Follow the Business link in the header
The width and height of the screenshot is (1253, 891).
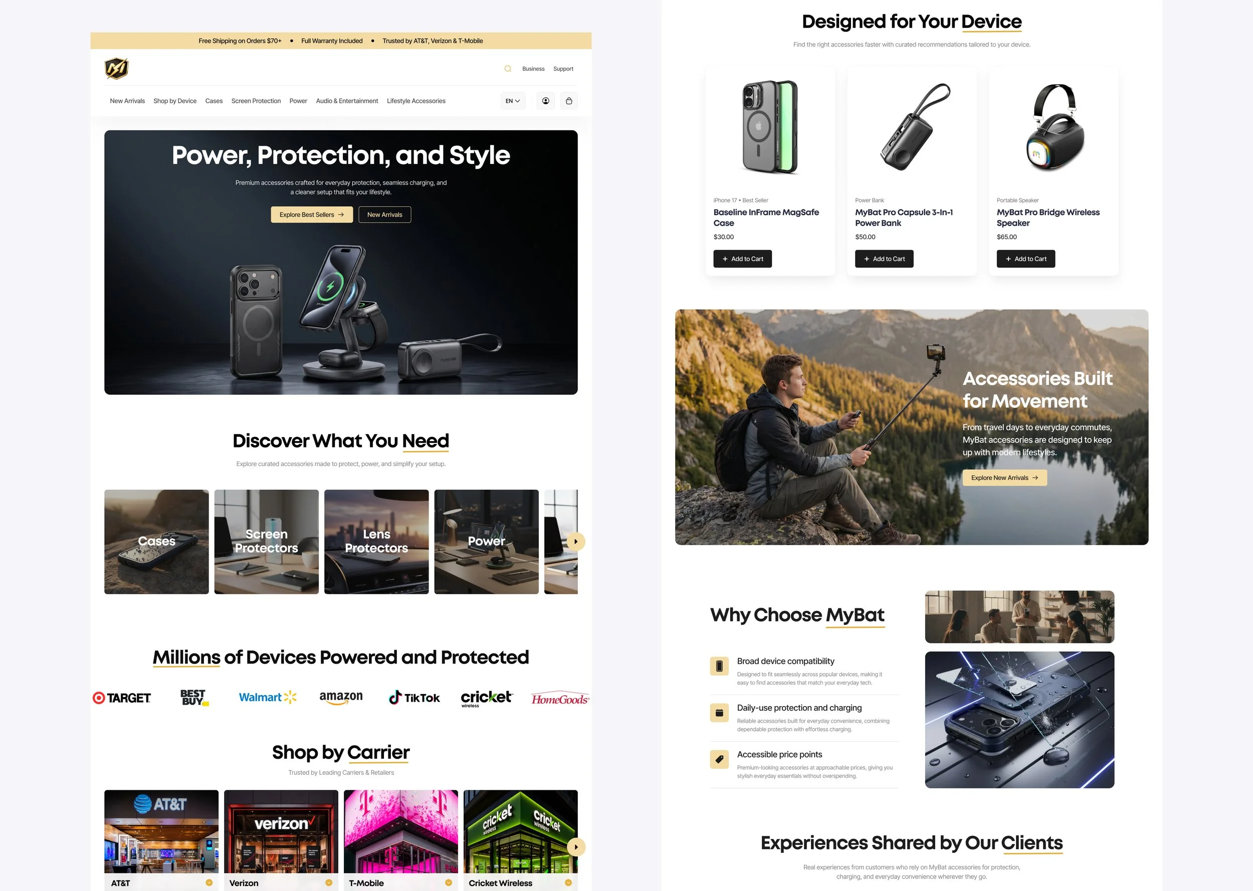(533, 69)
